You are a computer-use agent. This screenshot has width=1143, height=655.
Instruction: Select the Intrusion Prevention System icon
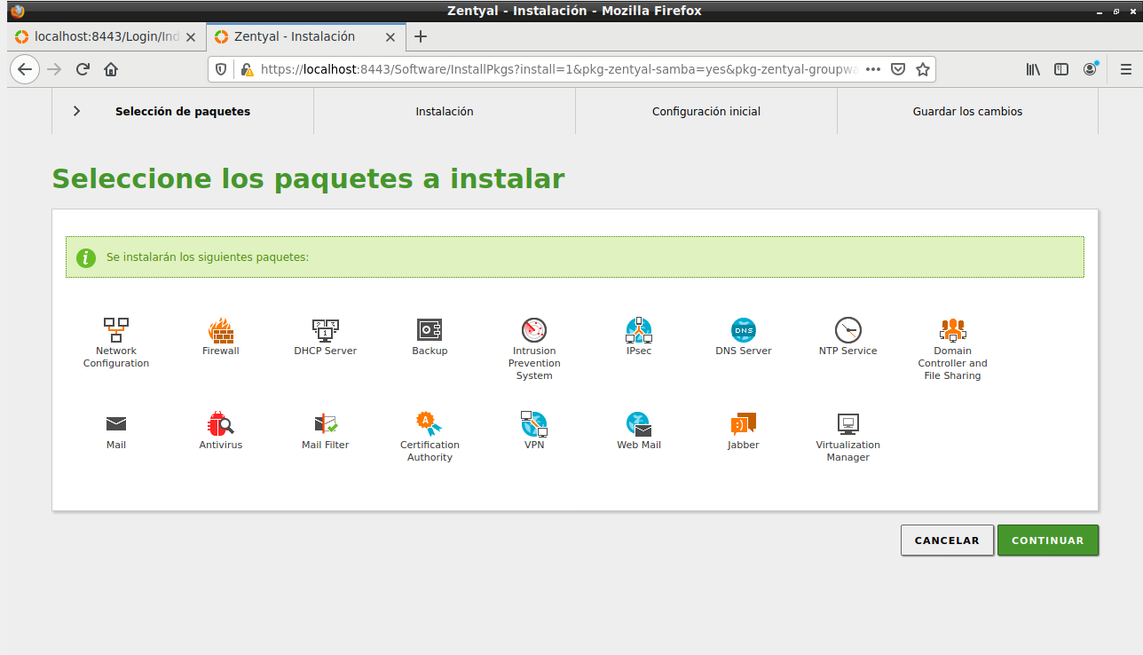pos(534,330)
